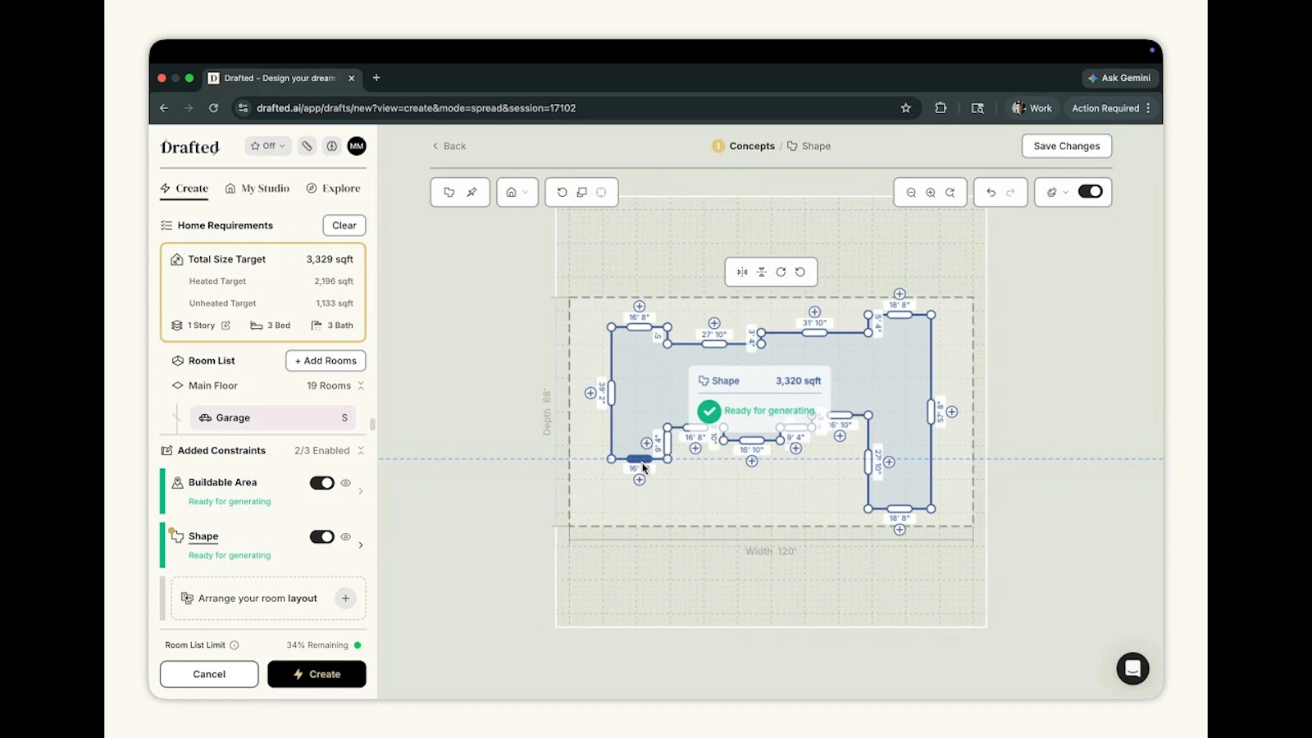
Task: Open a new browser tab
Action: [376, 78]
